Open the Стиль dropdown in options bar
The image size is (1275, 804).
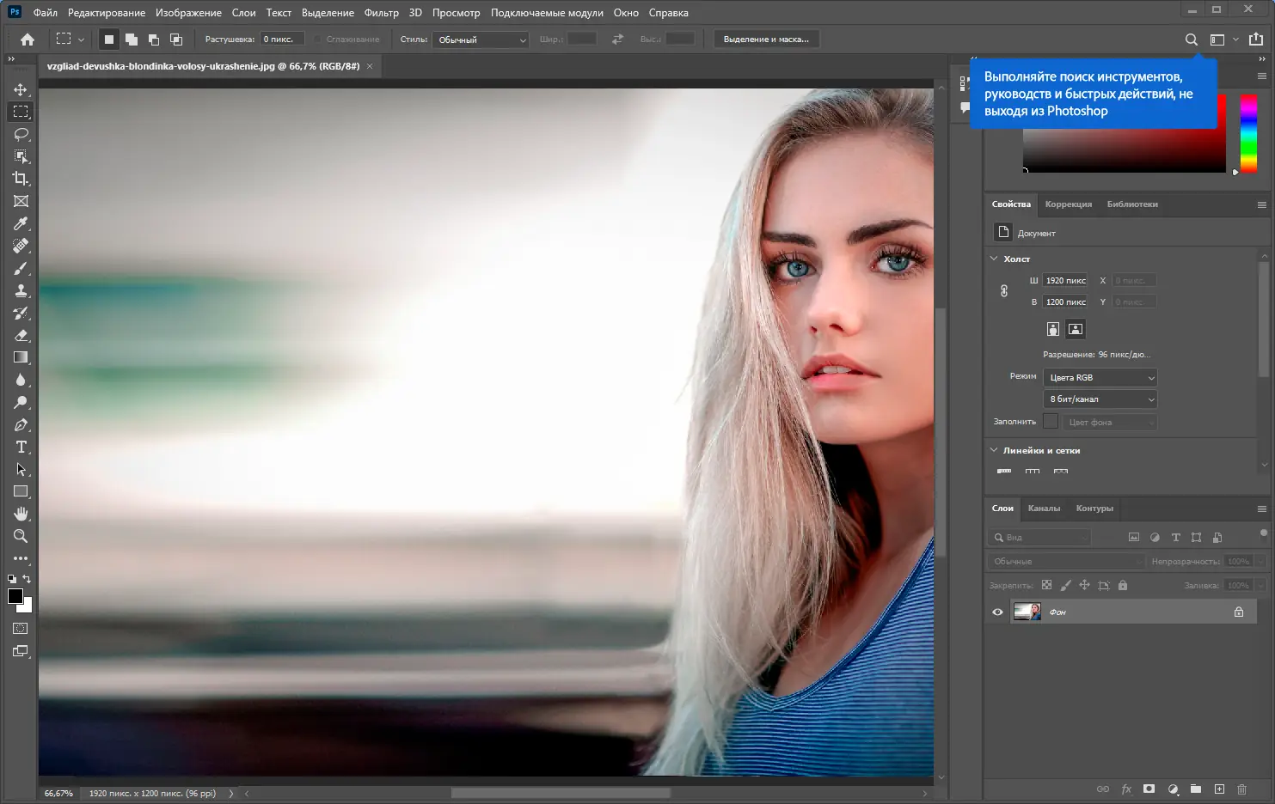point(480,39)
